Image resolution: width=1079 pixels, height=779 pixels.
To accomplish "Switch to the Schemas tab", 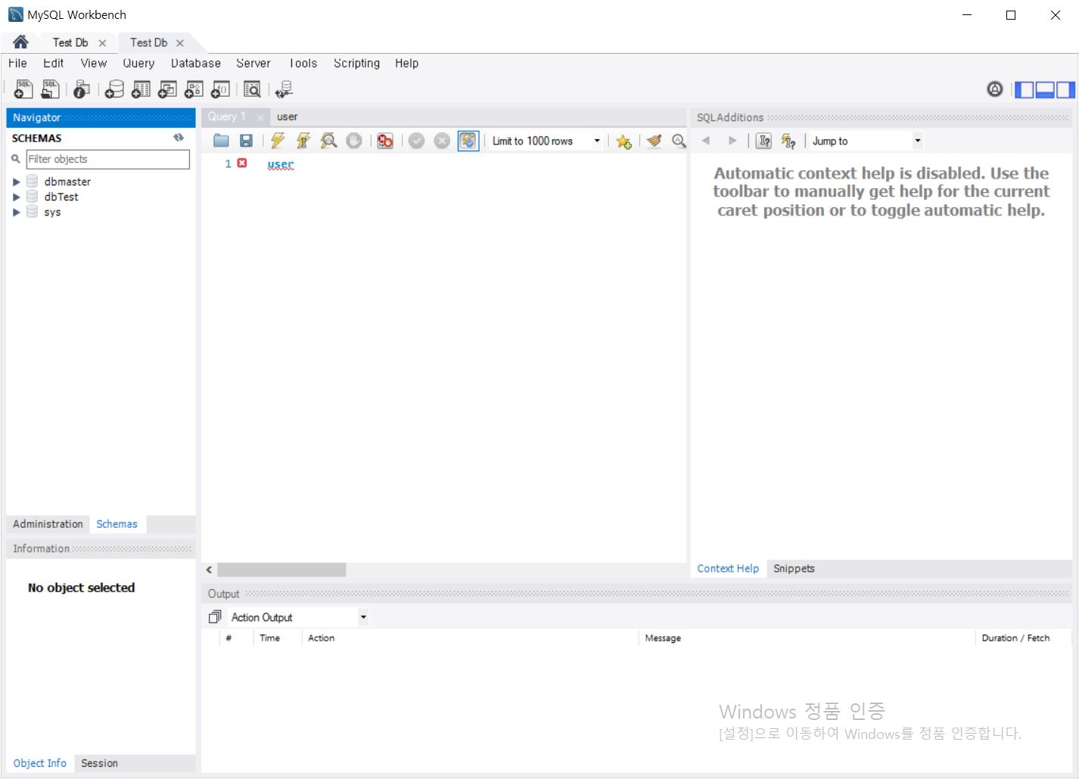I will [117, 524].
